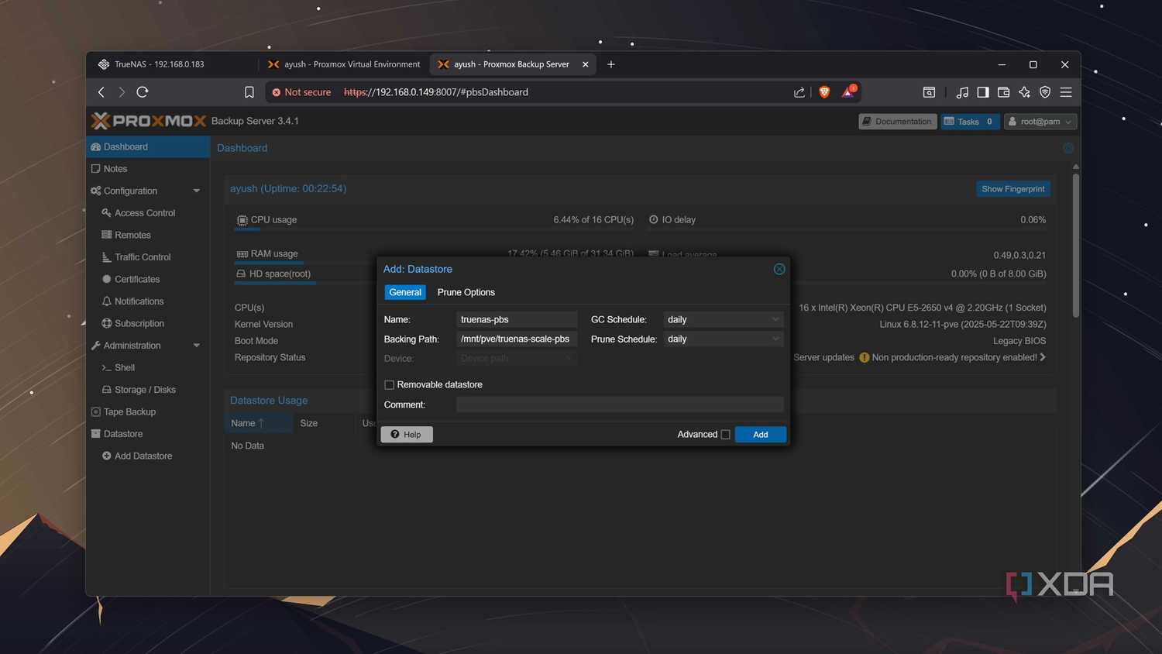The height and width of the screenshot is (654, 1162).
Task: Click the Help button in dialog
Action: point(407,435)
